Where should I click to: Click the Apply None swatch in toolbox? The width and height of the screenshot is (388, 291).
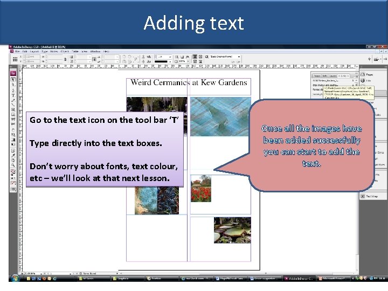tap(13, 183)
